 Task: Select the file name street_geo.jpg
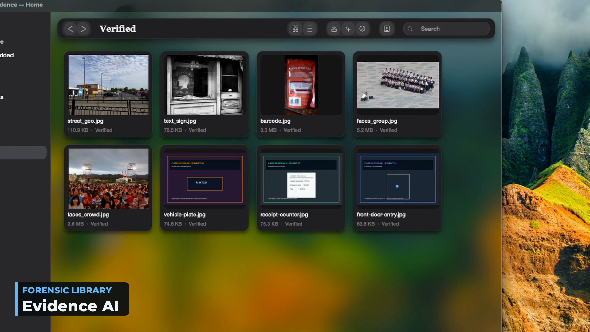85,121
